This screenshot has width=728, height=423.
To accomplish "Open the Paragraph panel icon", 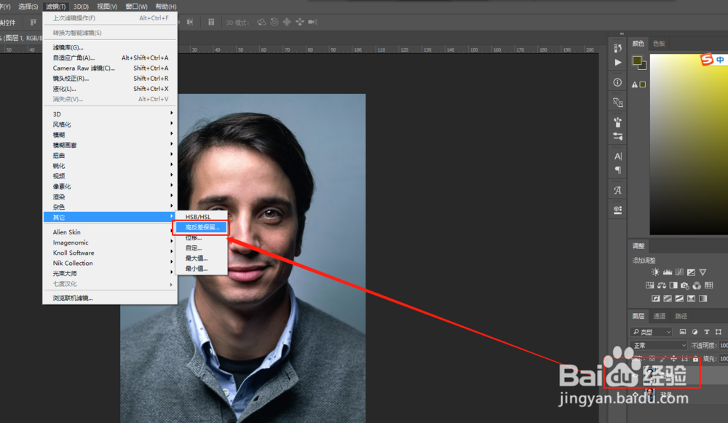I will click(617, 170).
